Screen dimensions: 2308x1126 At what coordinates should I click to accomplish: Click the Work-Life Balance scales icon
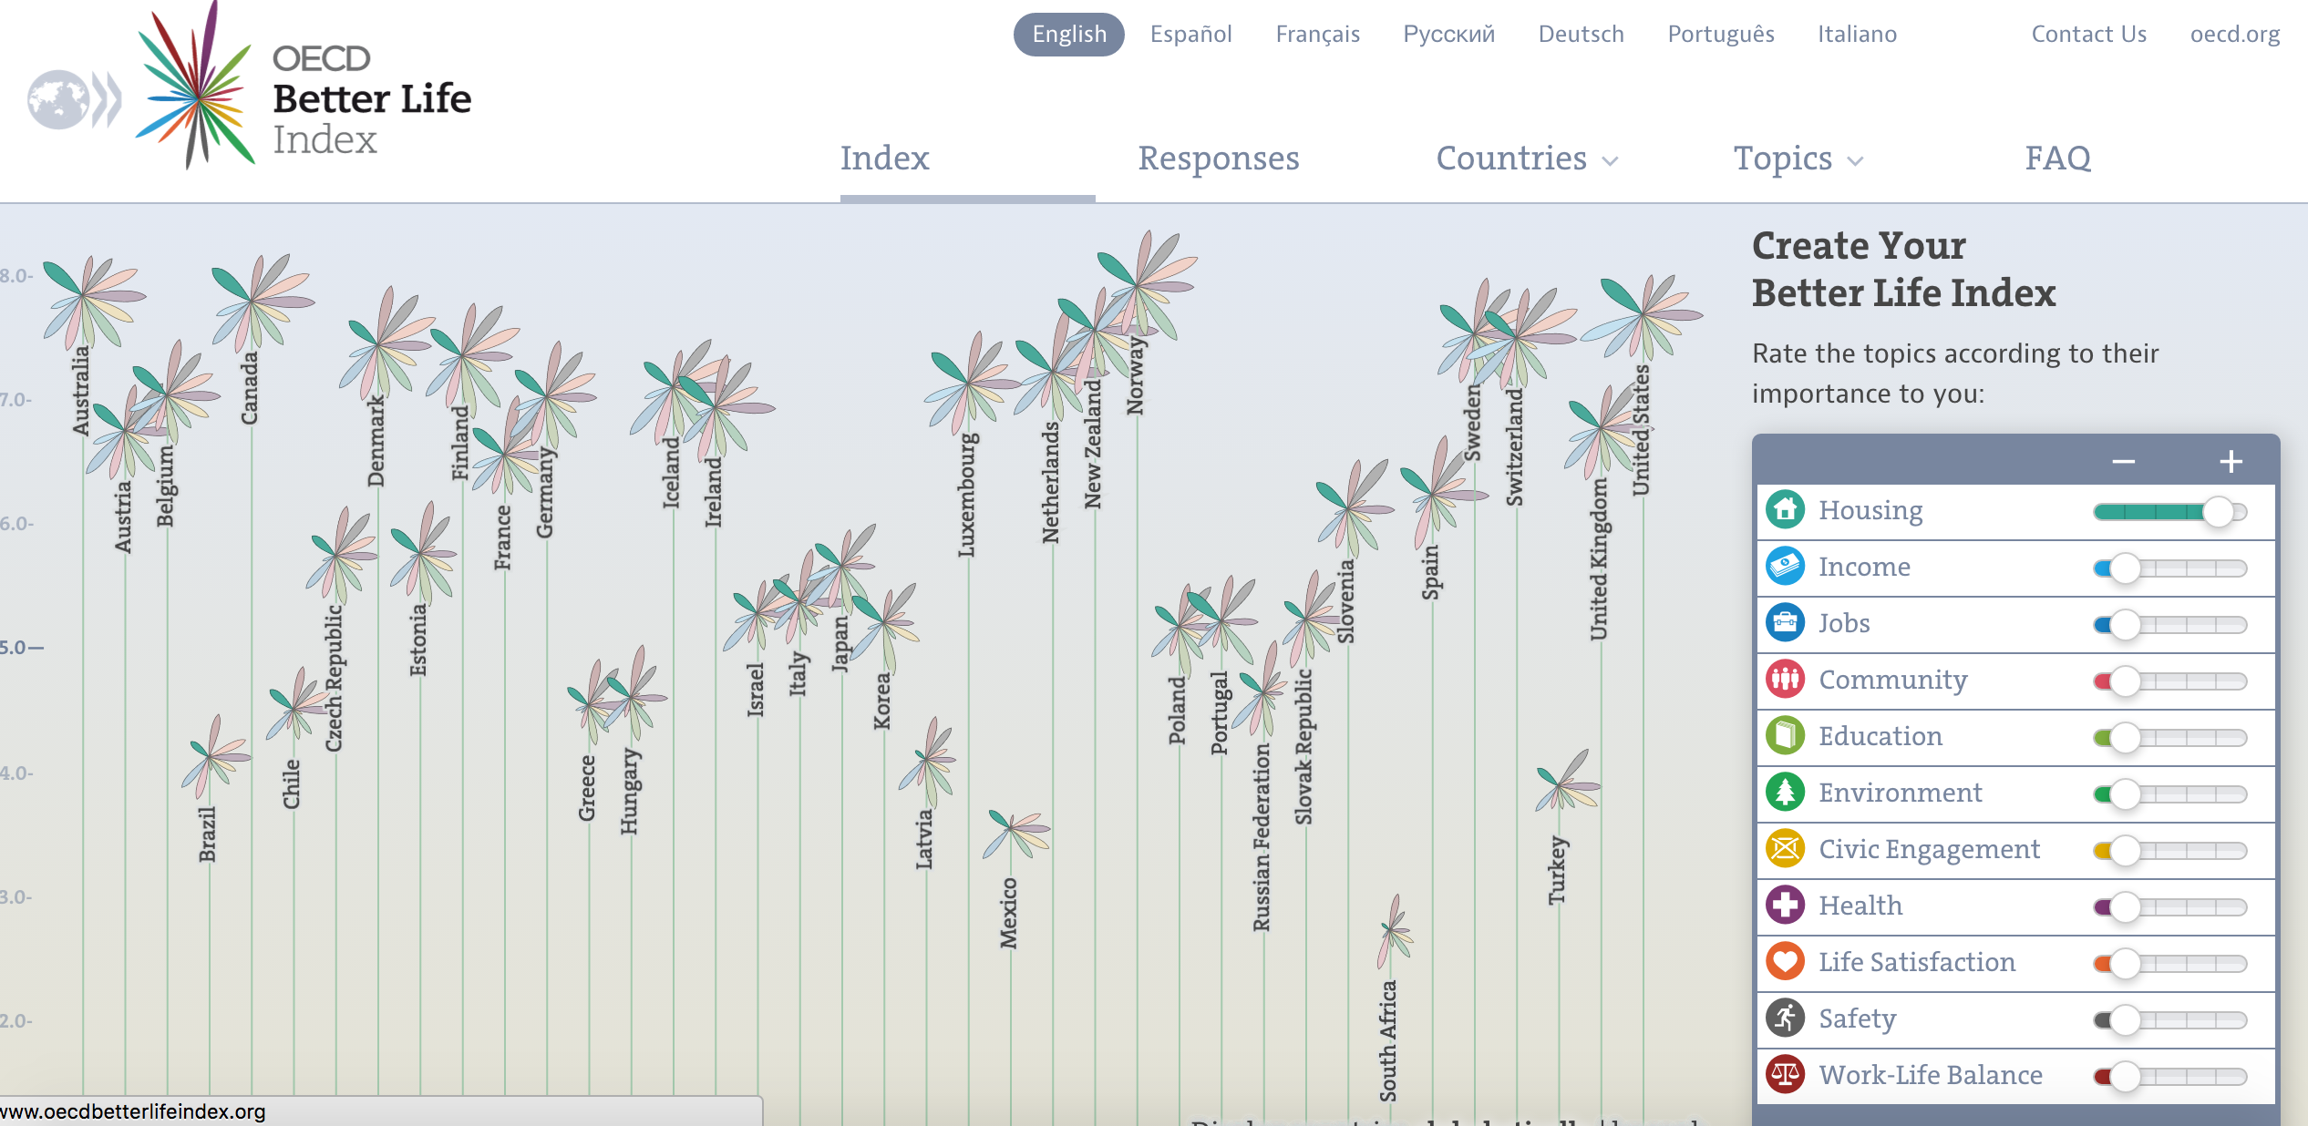[x=1785, y=1074]
